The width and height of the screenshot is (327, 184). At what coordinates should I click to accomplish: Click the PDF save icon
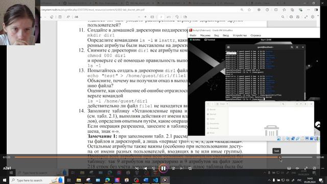coord(298,17)
